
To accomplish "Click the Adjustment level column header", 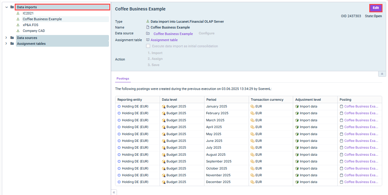I will (x=315, y=99).
